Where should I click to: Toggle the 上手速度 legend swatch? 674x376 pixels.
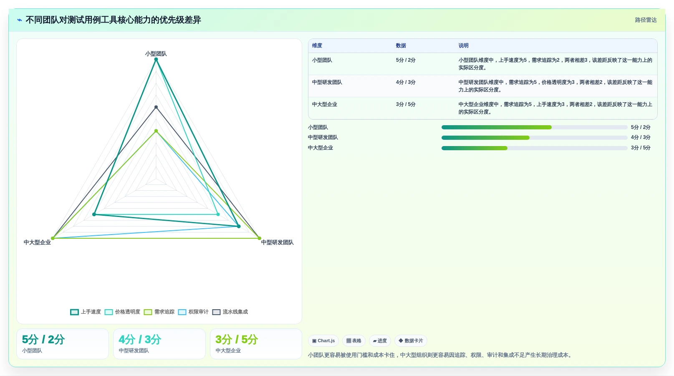coord(74,312)
